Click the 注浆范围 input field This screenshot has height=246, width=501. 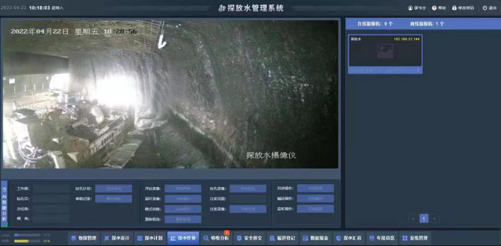click(x=248, y=199)
